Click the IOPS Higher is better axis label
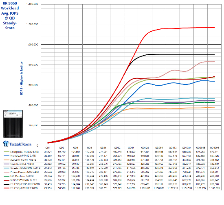 (x=21, y=78)
